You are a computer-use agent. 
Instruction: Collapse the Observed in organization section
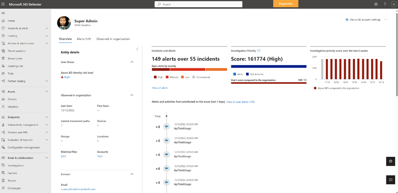click(x=132, y=95)
